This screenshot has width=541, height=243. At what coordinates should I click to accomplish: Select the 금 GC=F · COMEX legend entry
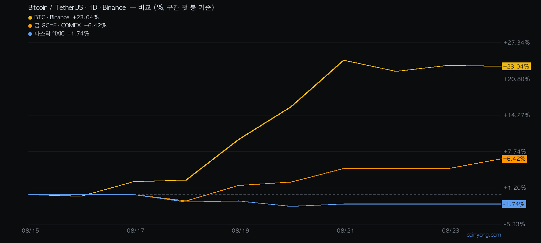pyautogui.click(x=67, y=25)
